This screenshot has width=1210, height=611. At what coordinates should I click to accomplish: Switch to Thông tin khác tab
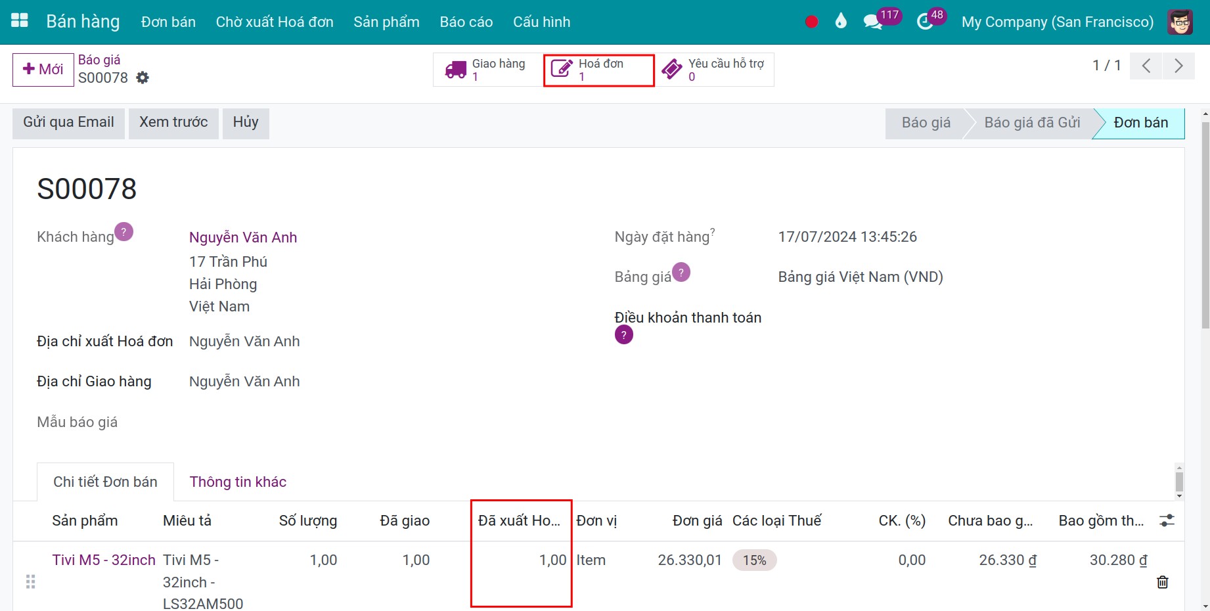pos(238,482)
